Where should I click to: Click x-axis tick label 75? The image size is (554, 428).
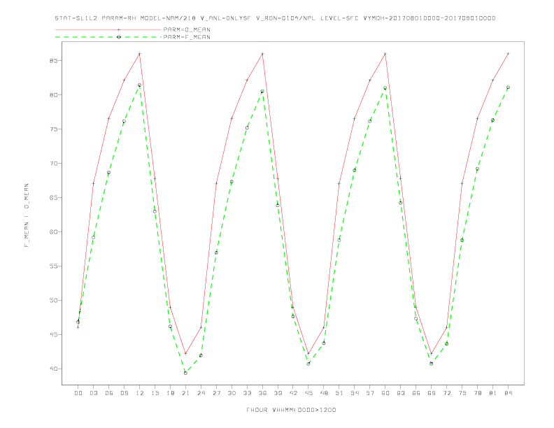[462, 393]
